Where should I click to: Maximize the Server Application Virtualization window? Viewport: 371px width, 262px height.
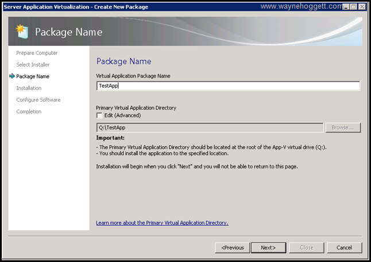[x=353, y=7]
